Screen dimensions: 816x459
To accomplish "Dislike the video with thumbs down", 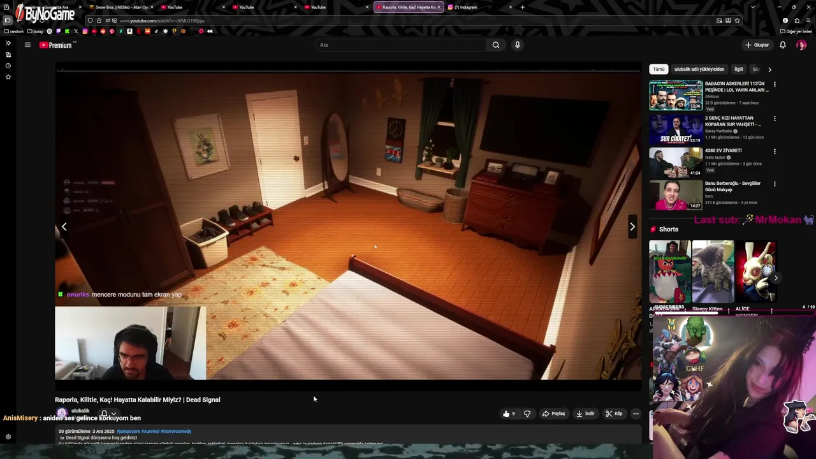I will click(527, 414).
